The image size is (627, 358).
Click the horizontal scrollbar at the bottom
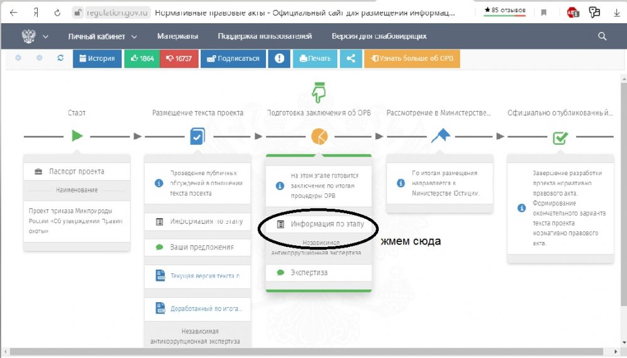pyautogui.click(x=313, y=353)
